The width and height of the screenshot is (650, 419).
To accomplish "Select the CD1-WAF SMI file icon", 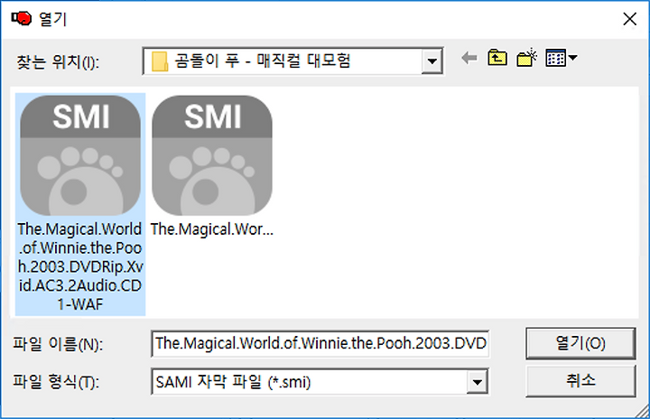I will (x=80, y=155).
